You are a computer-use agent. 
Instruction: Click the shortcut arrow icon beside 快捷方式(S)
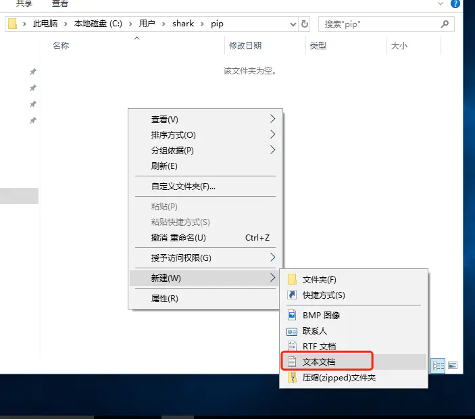pos(292,295)
